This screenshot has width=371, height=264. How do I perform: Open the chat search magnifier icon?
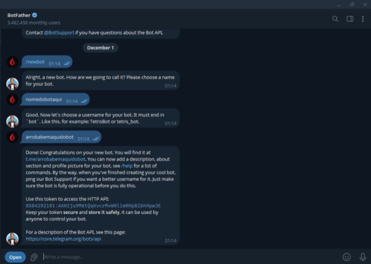point(335,19)
